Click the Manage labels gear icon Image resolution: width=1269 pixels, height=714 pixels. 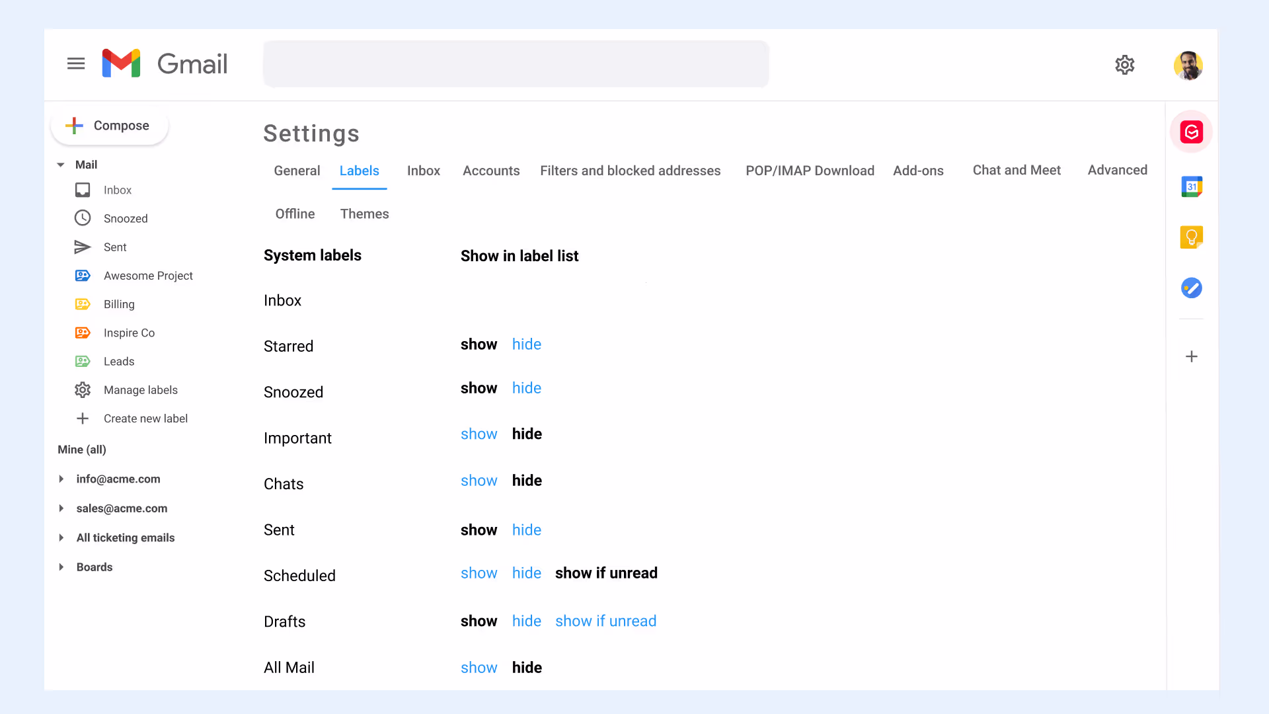click(x=83, y=390)
